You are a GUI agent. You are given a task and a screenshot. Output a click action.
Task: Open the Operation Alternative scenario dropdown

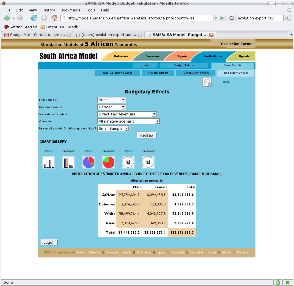pos(129,121)
